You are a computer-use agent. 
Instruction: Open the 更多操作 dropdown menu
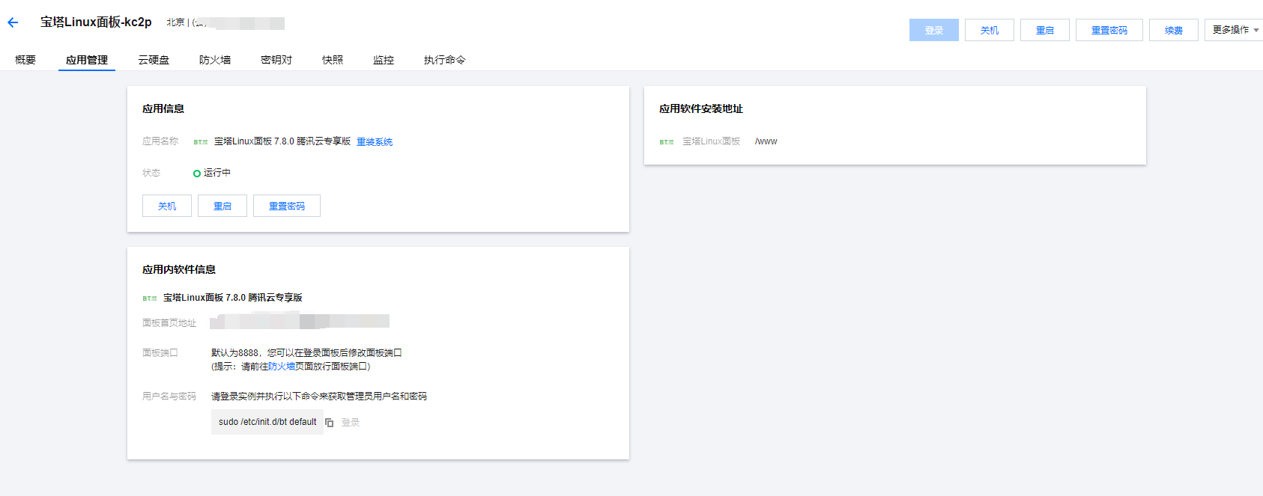point(1235,30)
